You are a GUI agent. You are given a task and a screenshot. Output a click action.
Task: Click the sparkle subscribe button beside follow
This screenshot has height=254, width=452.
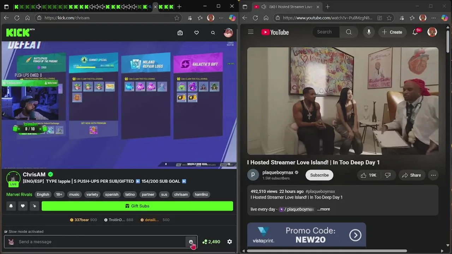click(x=34, y=206)
